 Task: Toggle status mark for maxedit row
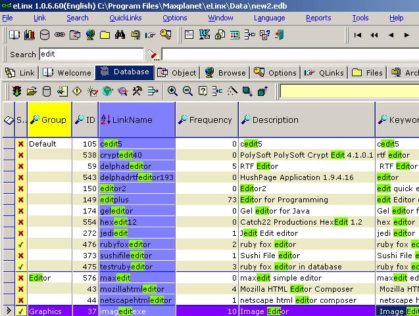21,278
